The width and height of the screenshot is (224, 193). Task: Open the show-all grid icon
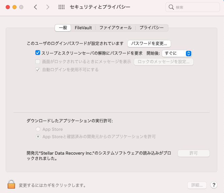tap(62, 7)
